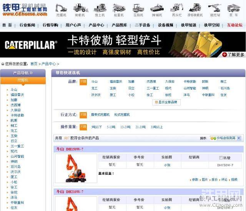Viewport: 246px width, 211px height.
Task: Click 0张 photo count for DH150W-7
Action: (167, 165)
